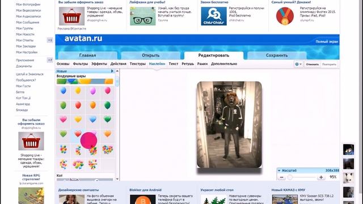Open the Фильтры menu

point(81,64)
